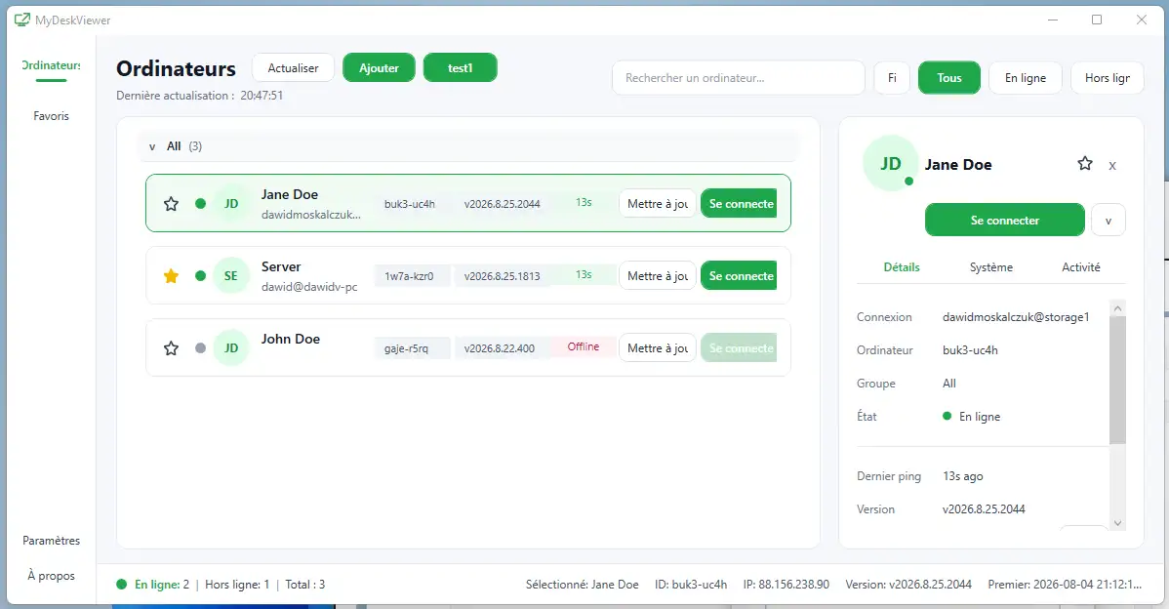Screen dimensions: 1169x609
Task: Click dawid@dawidv-pc under Server
Action: tap(309, 287)
